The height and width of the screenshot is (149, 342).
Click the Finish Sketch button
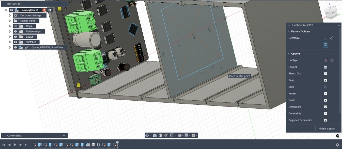click(x=327, y=129)
